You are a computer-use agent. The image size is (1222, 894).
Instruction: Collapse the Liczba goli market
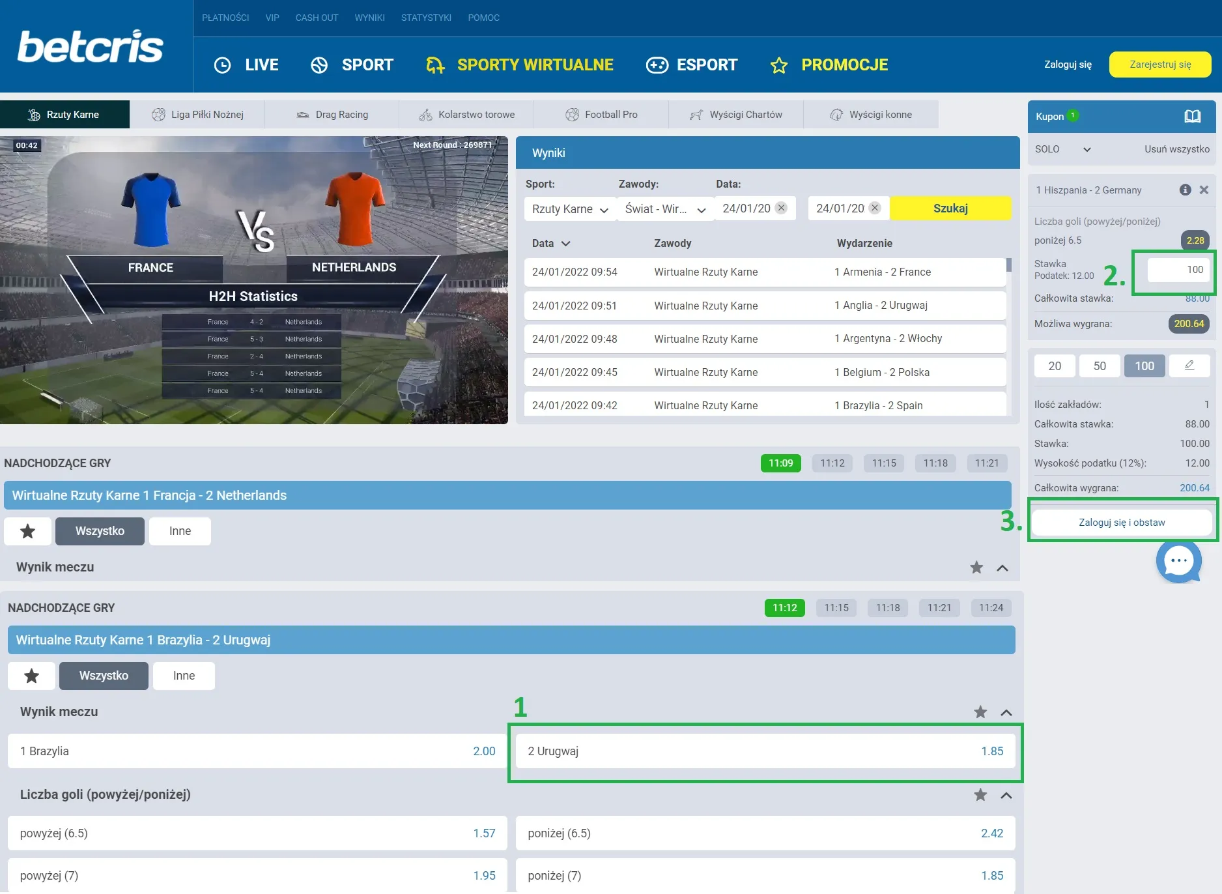tap(1006, 795)
